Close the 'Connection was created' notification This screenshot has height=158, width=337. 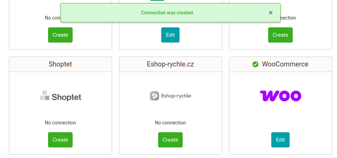click(271, 13)
